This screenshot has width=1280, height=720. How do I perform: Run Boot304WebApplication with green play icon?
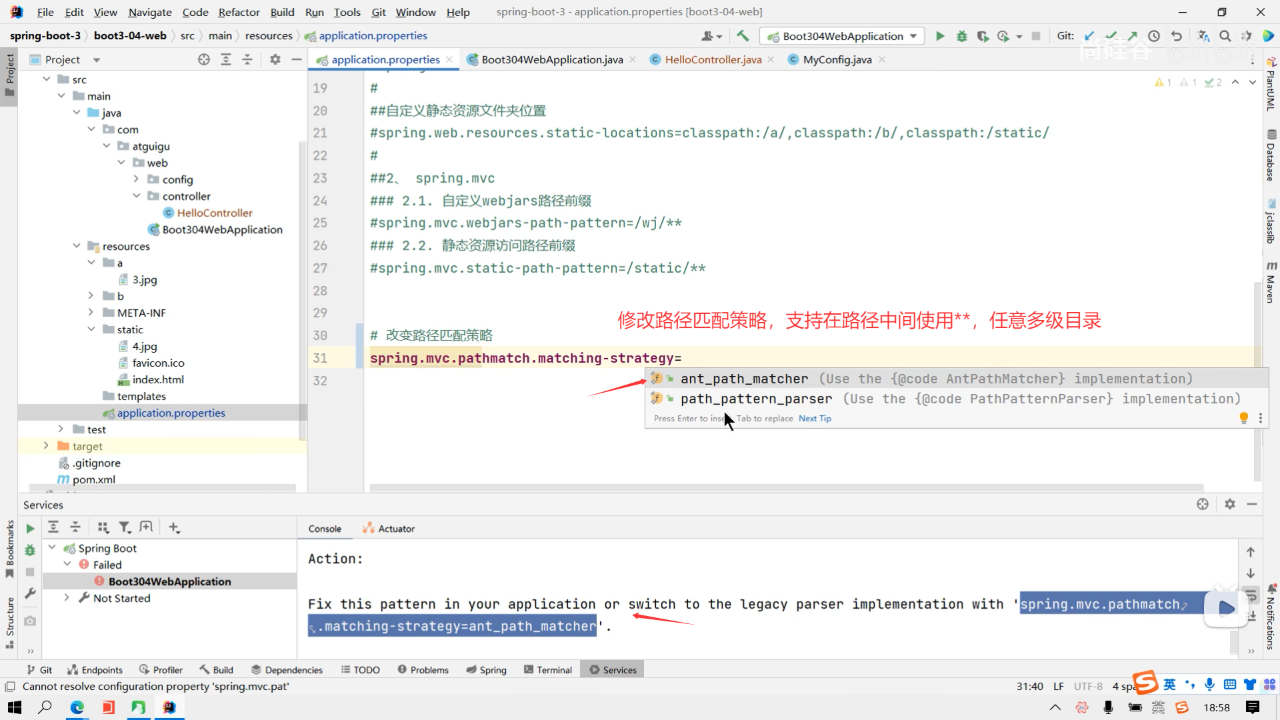(940, 36)
